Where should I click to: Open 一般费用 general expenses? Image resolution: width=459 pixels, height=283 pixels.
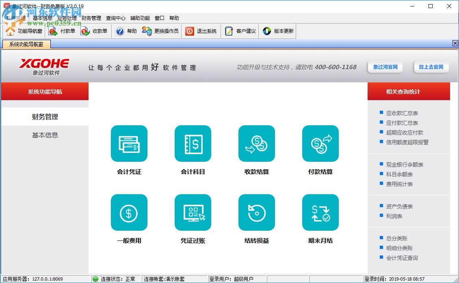click(128, 212)
